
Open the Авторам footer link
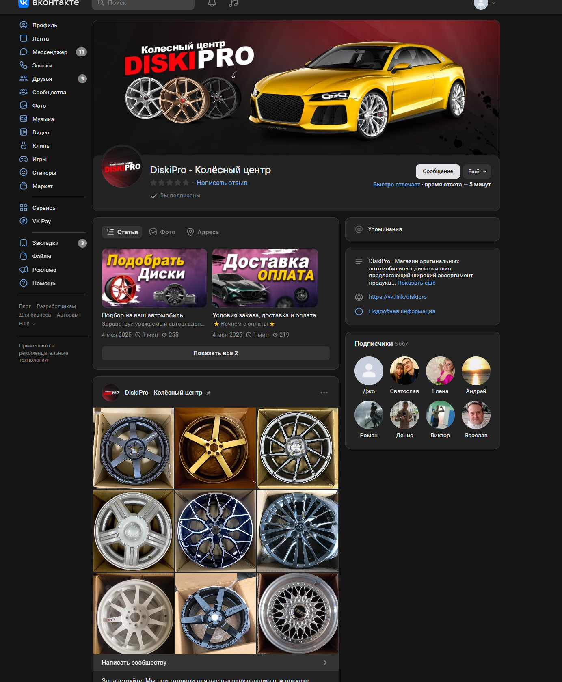(x=68, y=315)
